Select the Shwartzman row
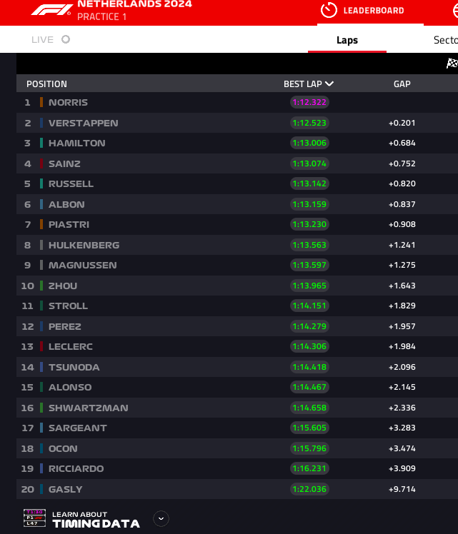The height and width of the screenshot is (534, 458). [237, 408]
